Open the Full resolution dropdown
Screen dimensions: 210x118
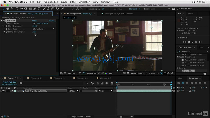(115, 73)
